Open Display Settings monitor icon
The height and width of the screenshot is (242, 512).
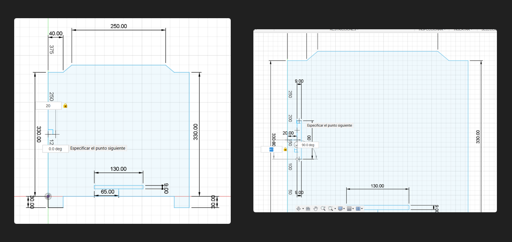tap(340, 209)
